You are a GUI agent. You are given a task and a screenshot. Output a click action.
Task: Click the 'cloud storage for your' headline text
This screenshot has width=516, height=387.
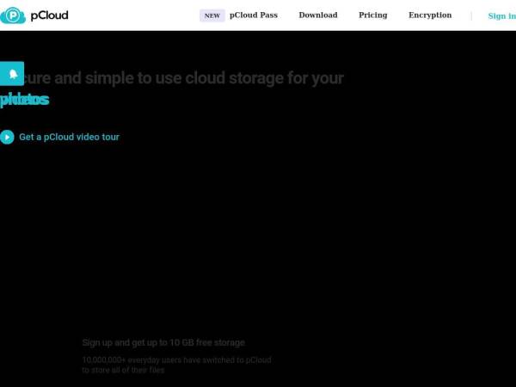point(264,78)
